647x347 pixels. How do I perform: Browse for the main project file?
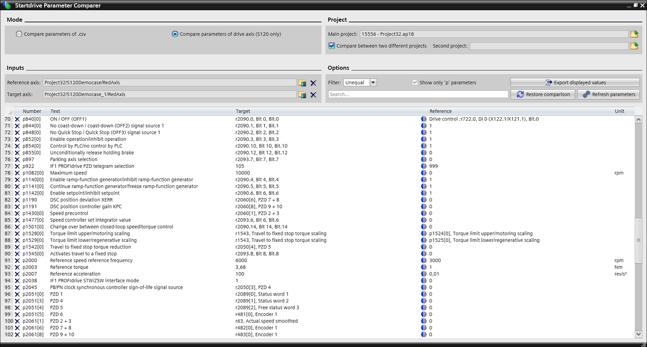pyautogui.click(x=634, y=34)
